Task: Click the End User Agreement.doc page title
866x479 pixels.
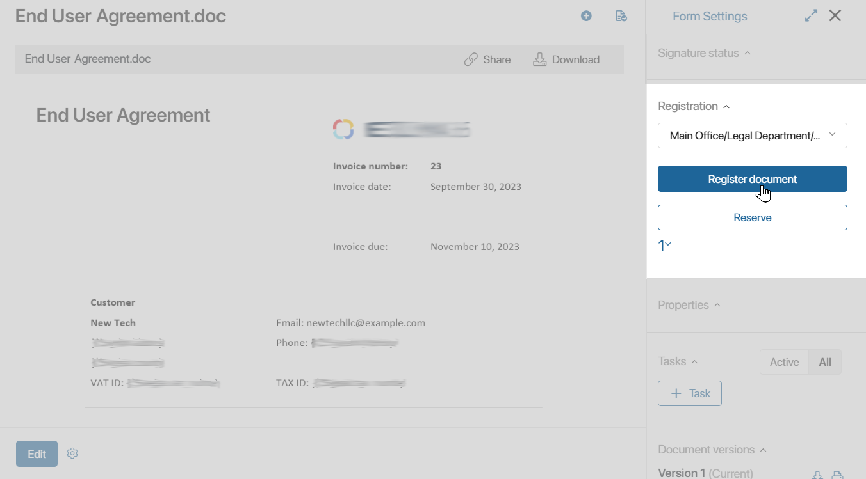Action: pos(120,16)
